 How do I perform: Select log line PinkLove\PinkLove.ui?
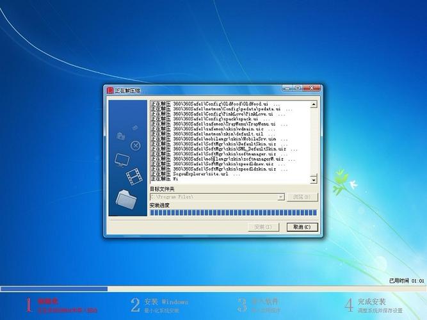(218, 114)
